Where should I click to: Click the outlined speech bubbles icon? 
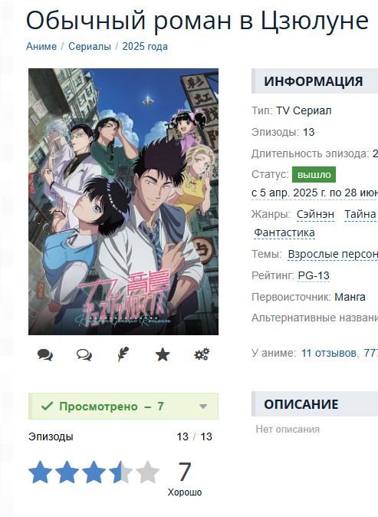point(84,355)
